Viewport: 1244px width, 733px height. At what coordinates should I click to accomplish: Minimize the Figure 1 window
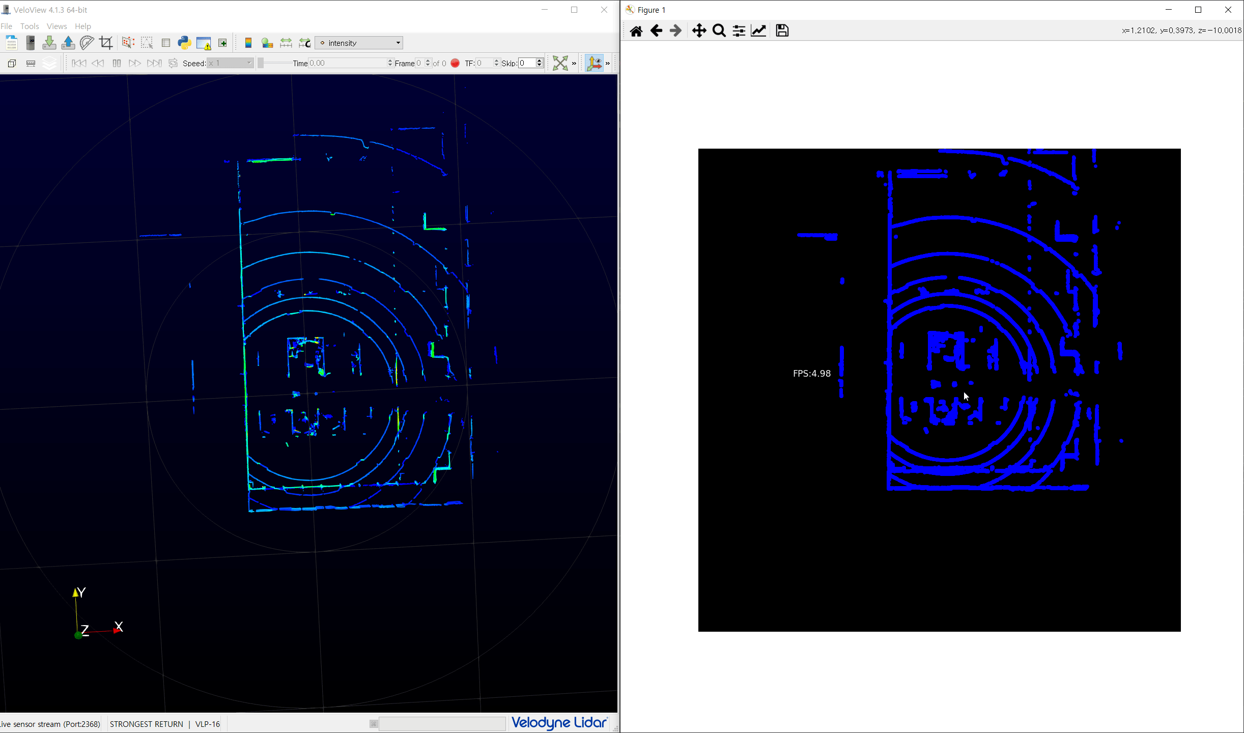(x=1169, y=10)
